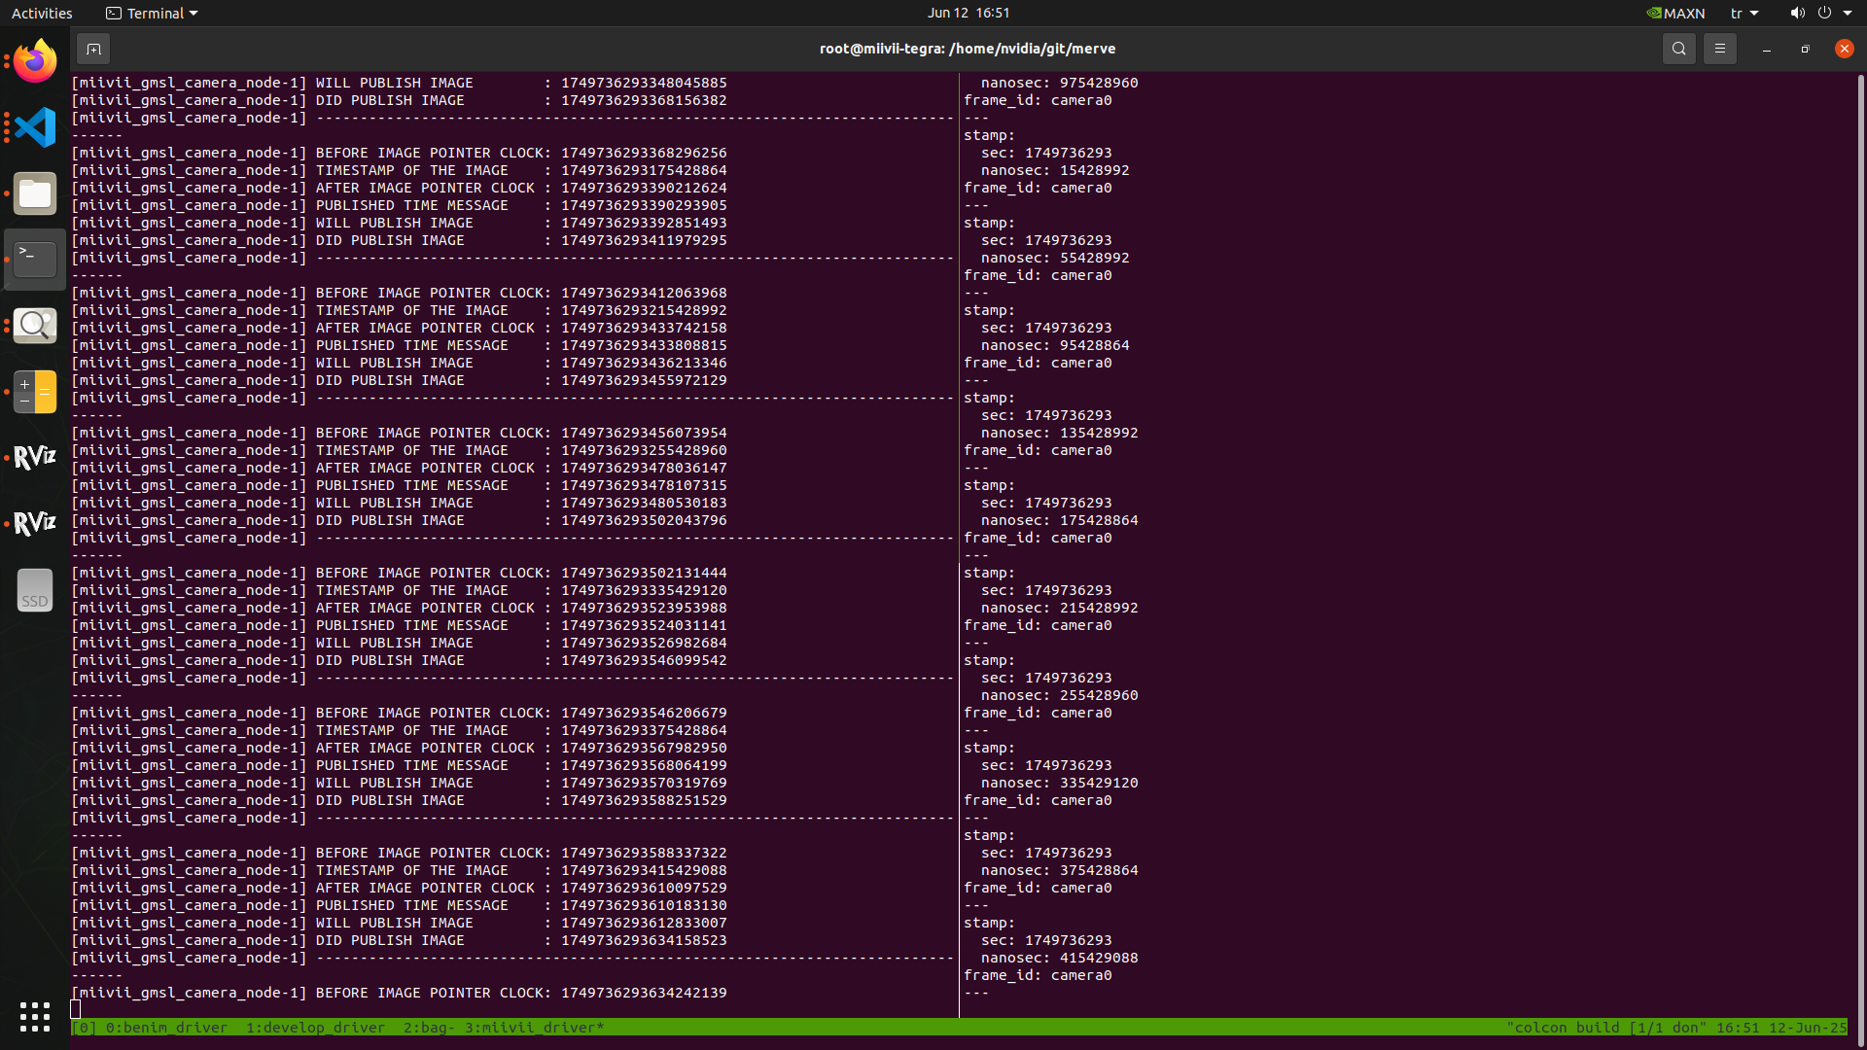Screen dimensions: 1867x1050
Task: Click the timestamp 1749736293335429120
Action: [644, 590]
